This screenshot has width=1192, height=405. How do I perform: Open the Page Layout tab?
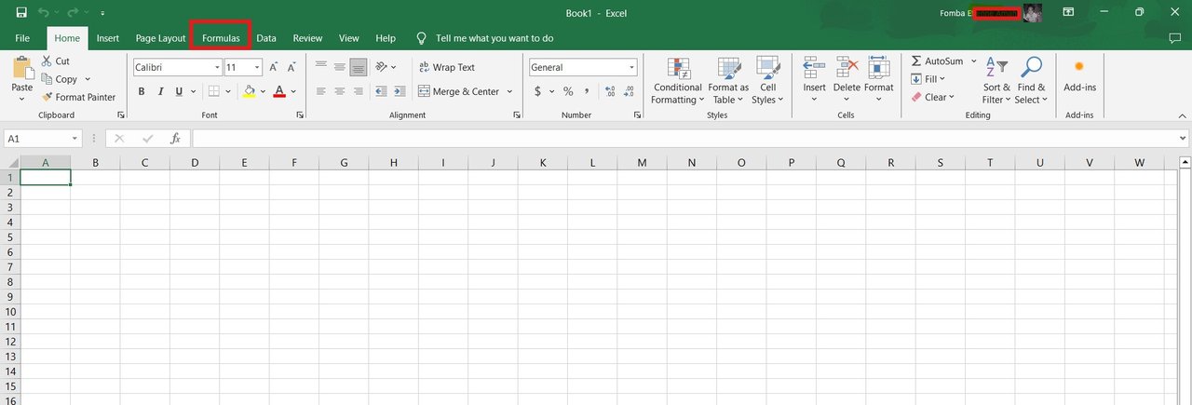(160, 38)
